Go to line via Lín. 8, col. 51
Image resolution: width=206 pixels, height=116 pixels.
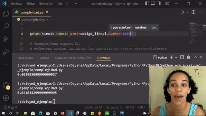pyautogui.click(x=93, y=107)
